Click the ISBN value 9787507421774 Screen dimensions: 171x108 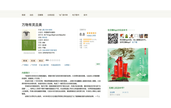[x=49, y=53]
